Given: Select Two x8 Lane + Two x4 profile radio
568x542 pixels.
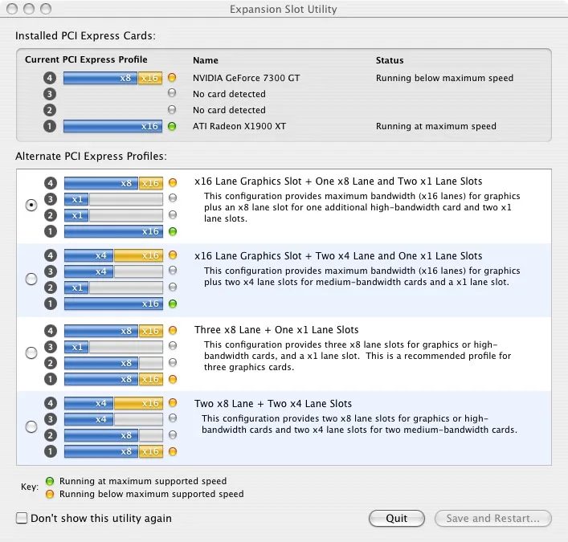Looking at the screenshot, I should point(31,426).
